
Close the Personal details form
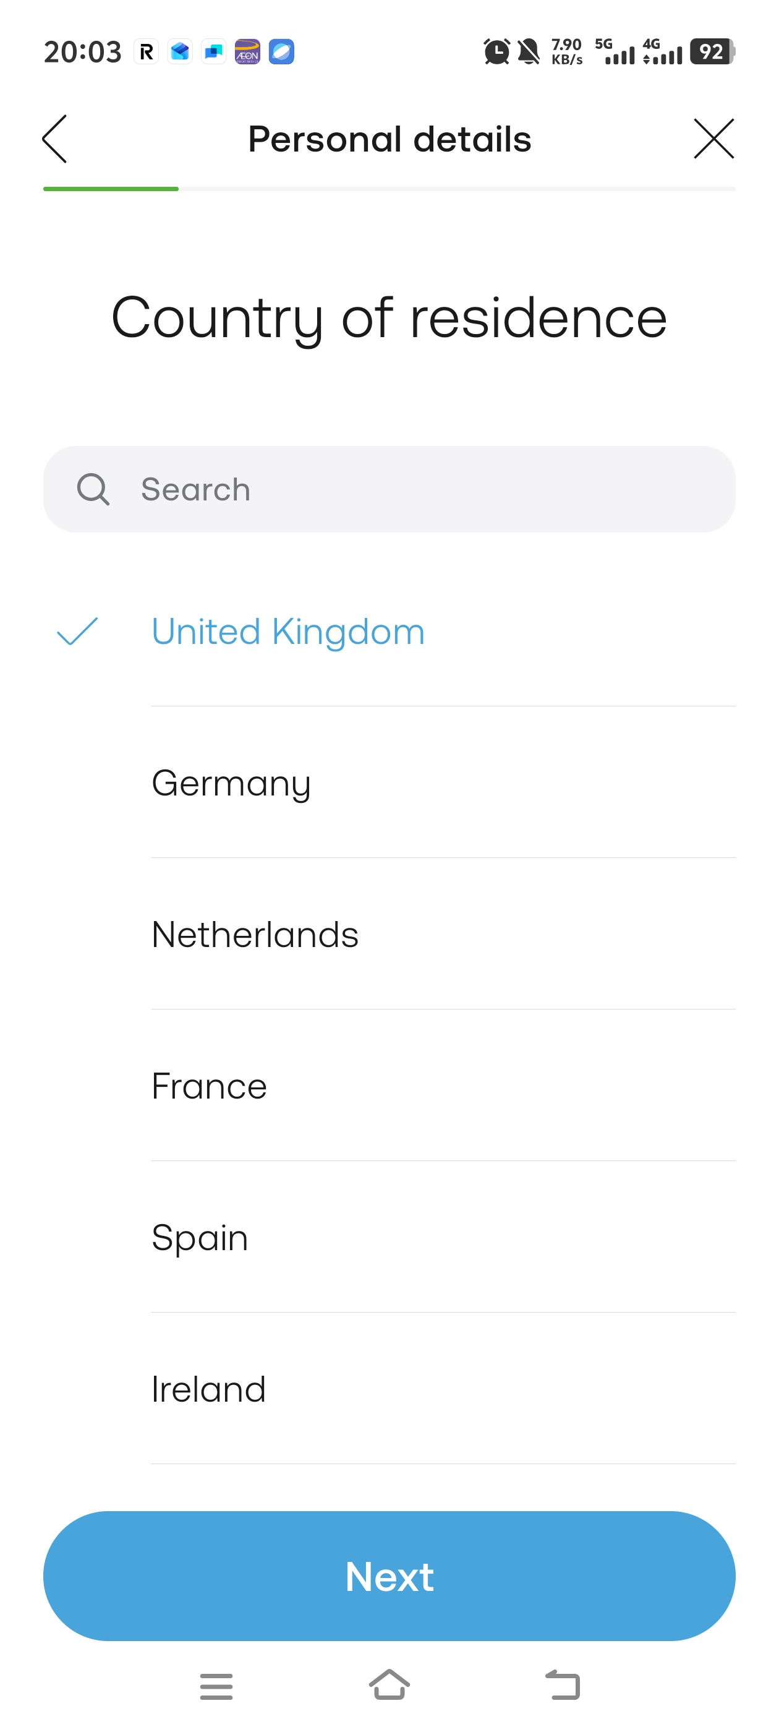point(714,139)
